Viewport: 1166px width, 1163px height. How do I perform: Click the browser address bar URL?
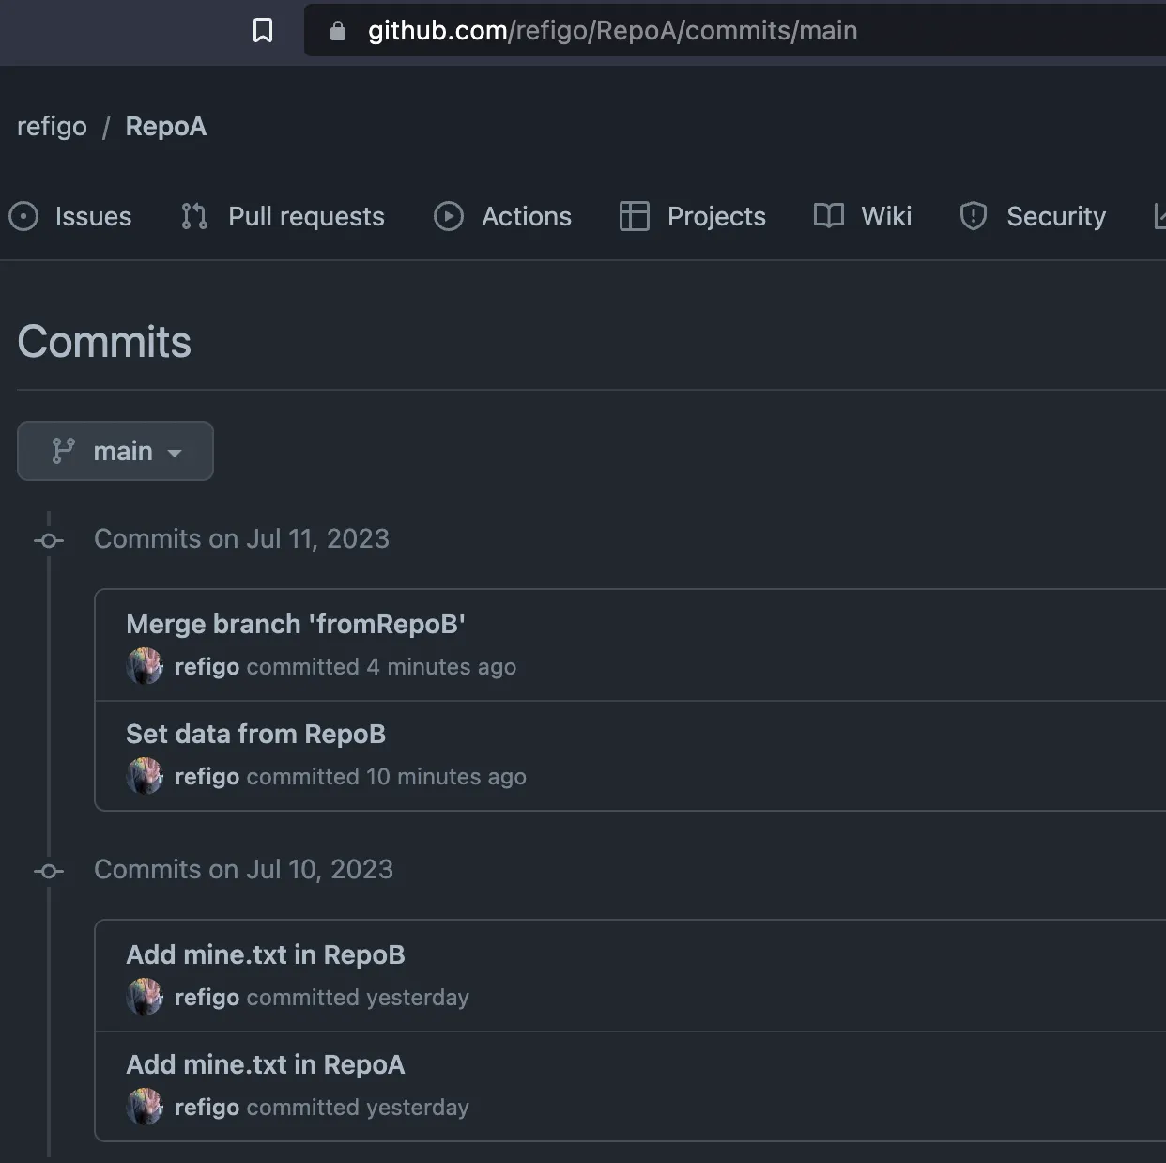pos(612,31)
